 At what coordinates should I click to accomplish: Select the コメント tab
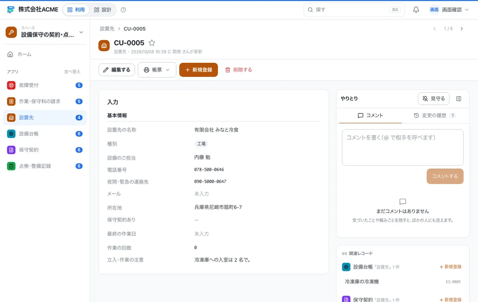point(370,116)
